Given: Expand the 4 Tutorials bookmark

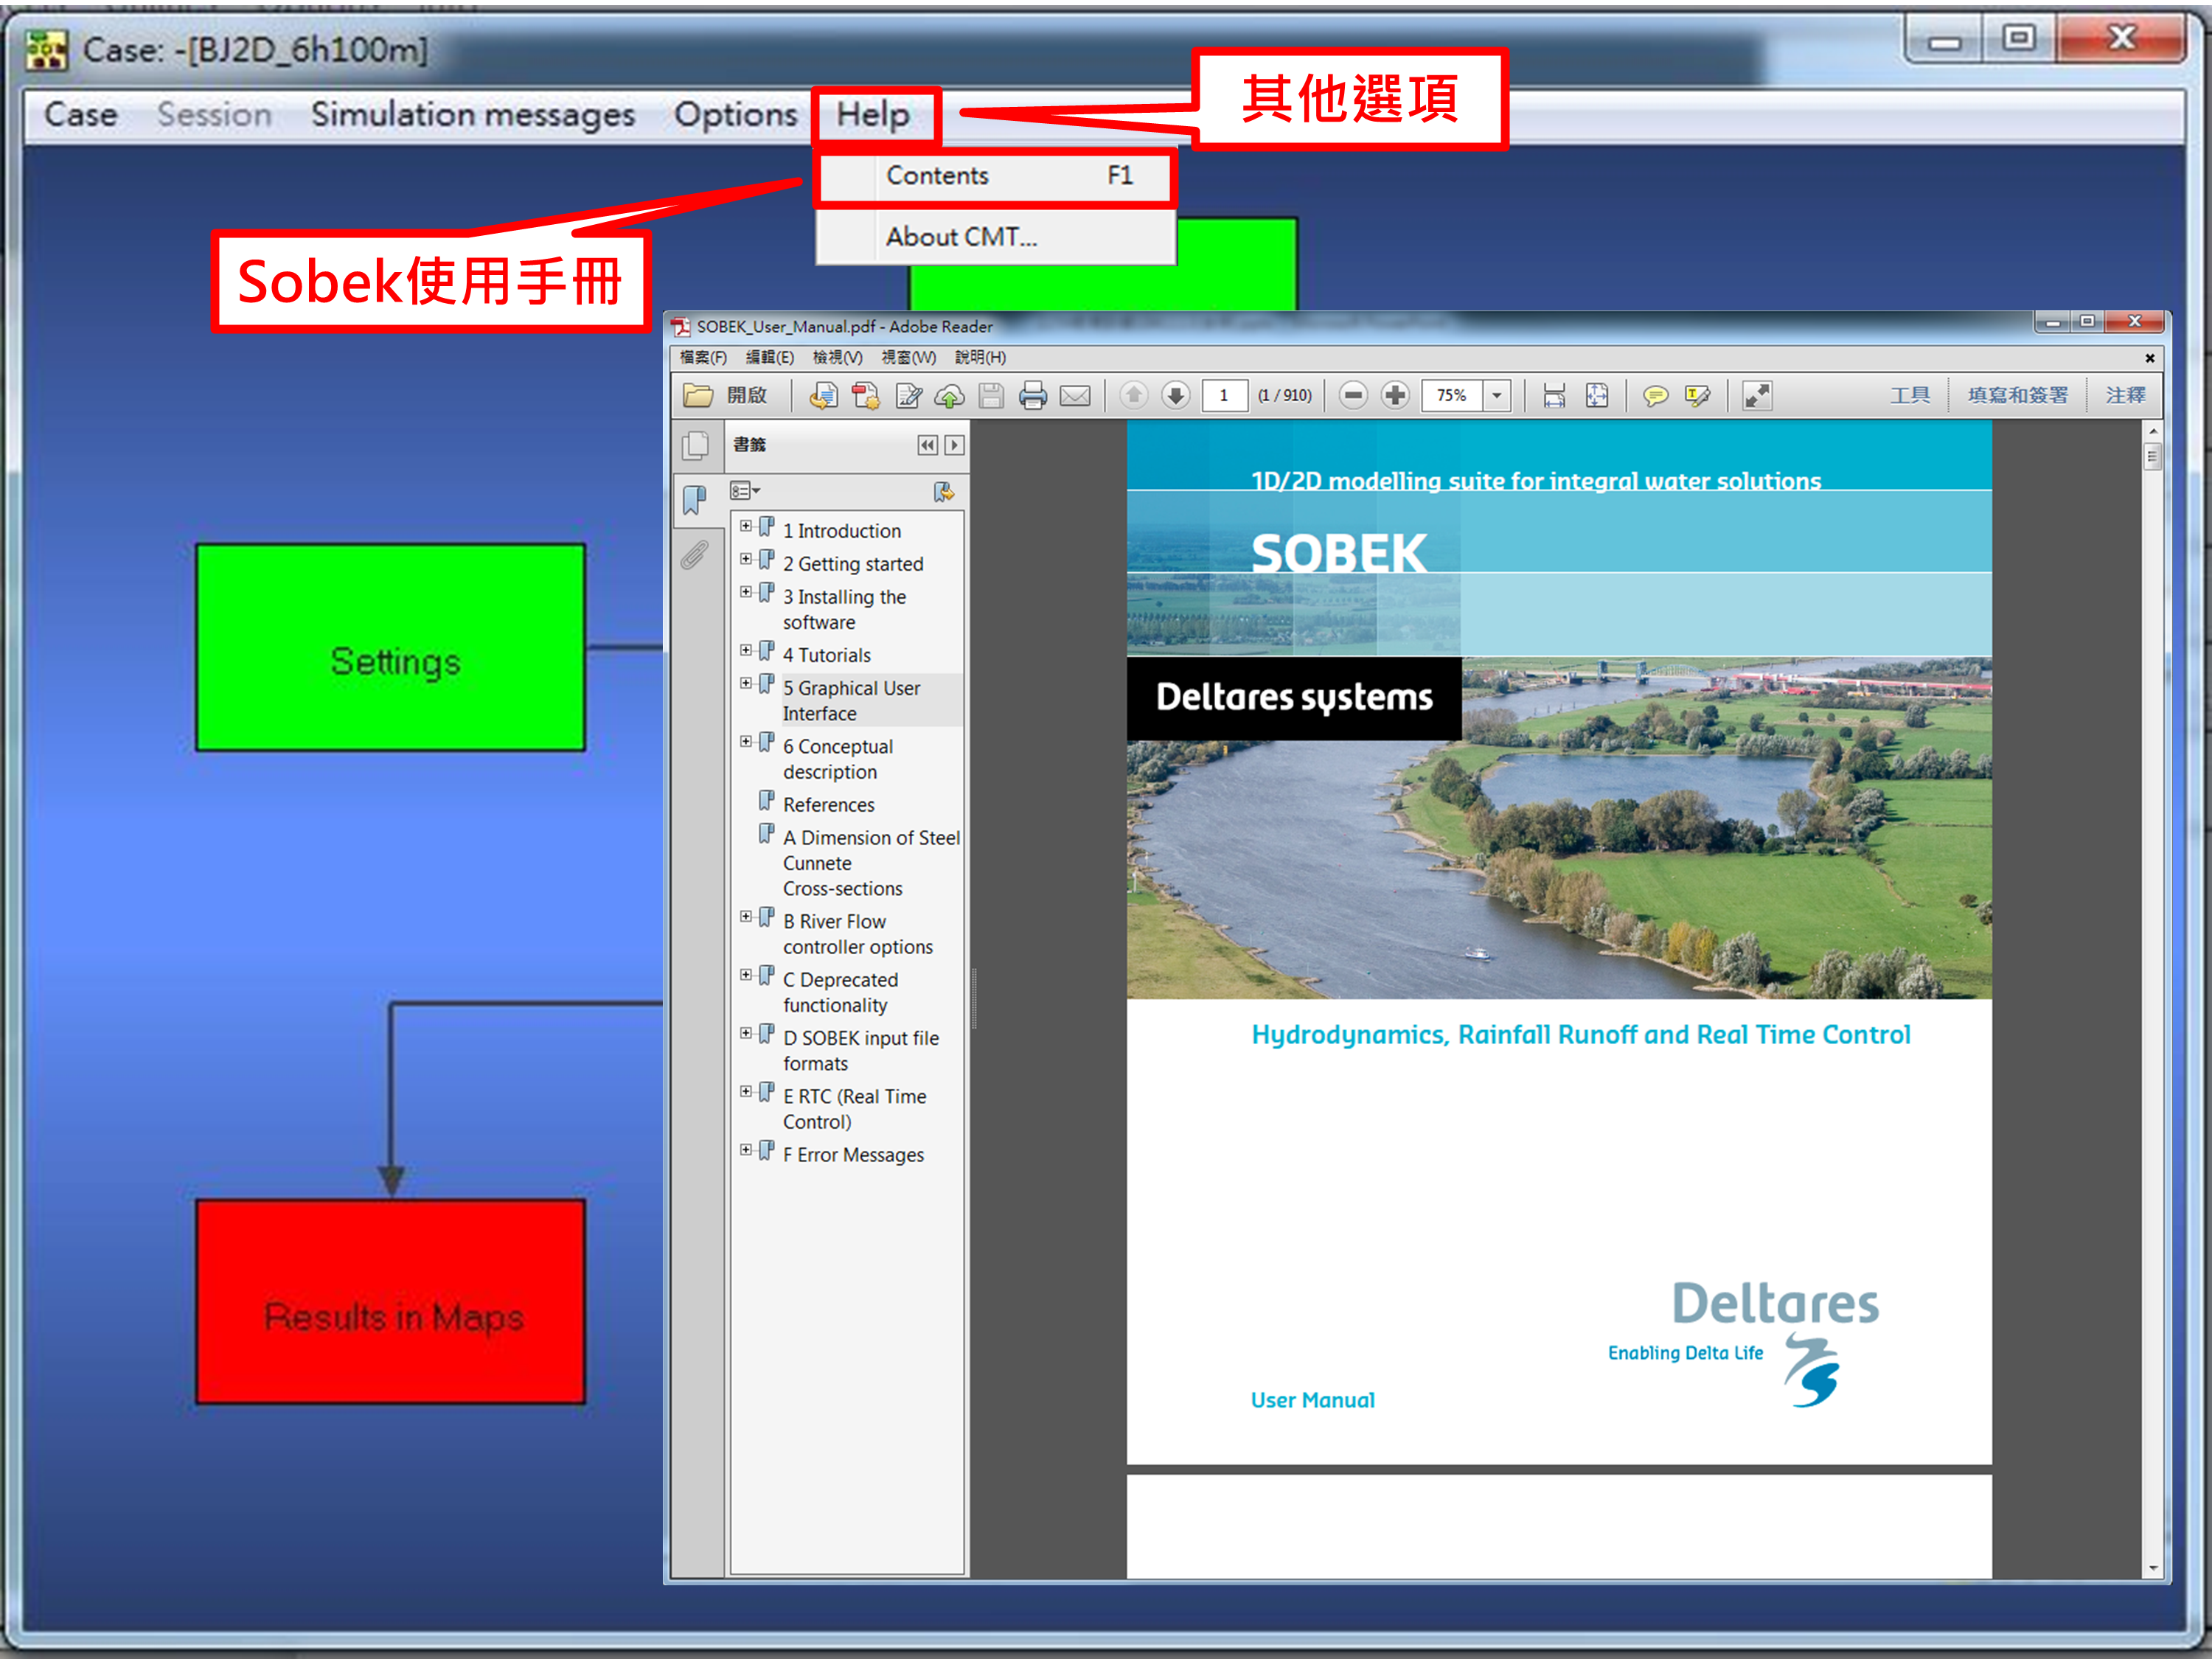Looking at the screenshot, I should (746, 650).
